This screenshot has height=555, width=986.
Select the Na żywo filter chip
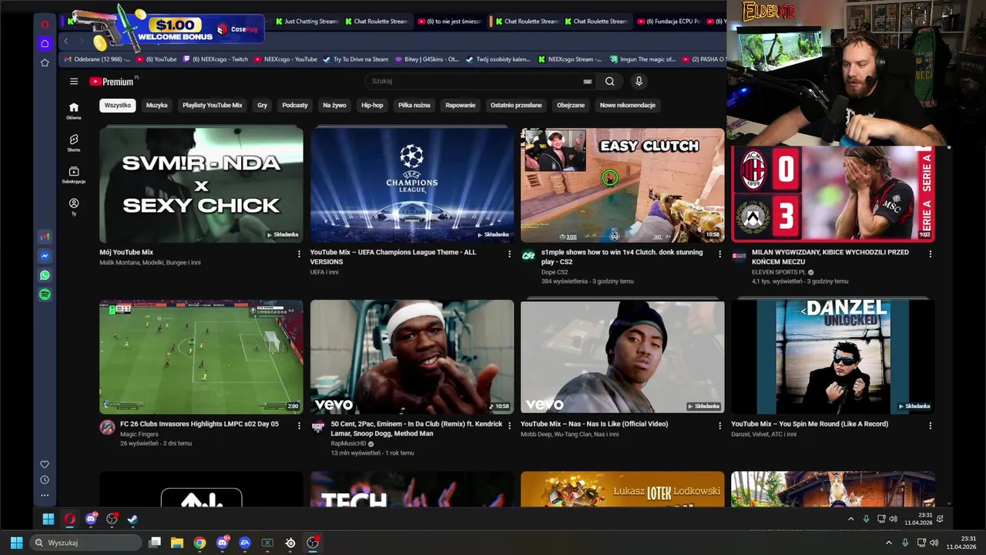click(x=334, y=105)
